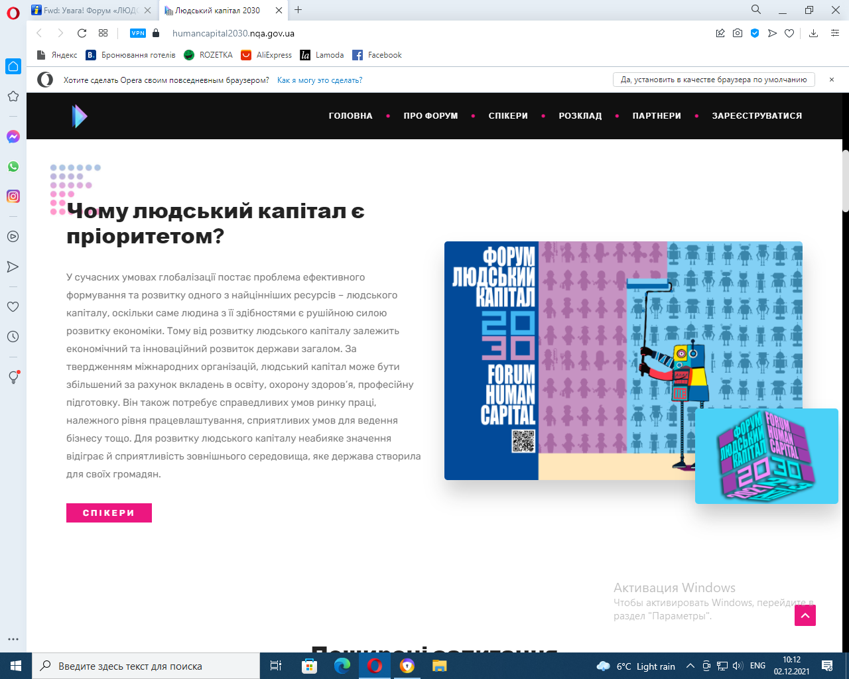Open Messenger in the sidebar
Screen dimensions: 849x679
[13, 137]
